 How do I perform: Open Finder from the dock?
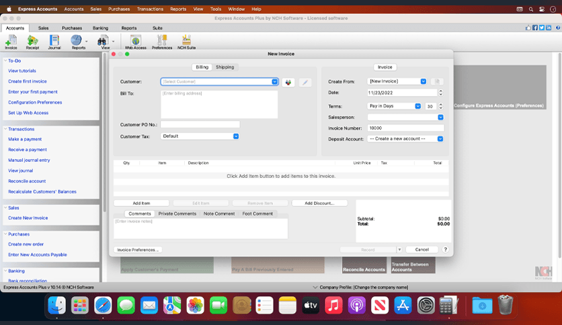(x=56, y=306)
